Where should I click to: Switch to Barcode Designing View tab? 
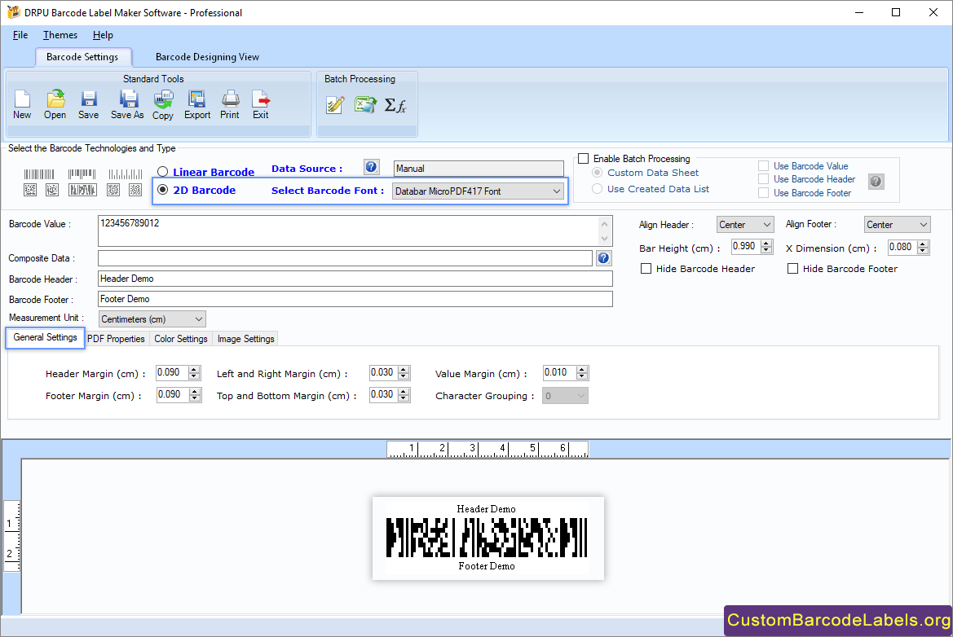coord(207,56)
